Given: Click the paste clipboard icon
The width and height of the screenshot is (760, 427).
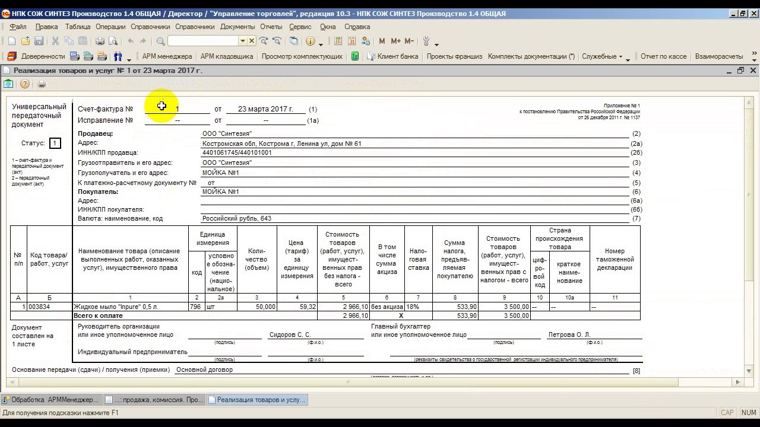Looking at the screenshot, I should pos(83,41).
